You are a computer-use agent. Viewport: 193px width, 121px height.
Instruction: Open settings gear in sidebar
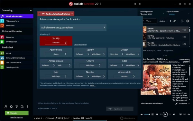click(11, 106)
